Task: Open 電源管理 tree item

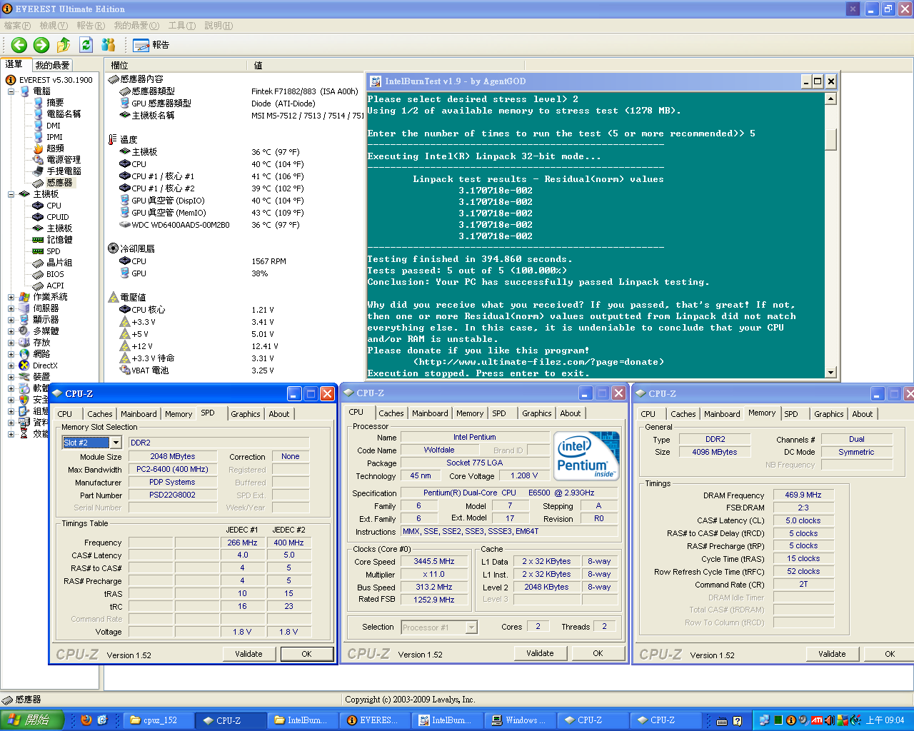Action: coord(64,160)
